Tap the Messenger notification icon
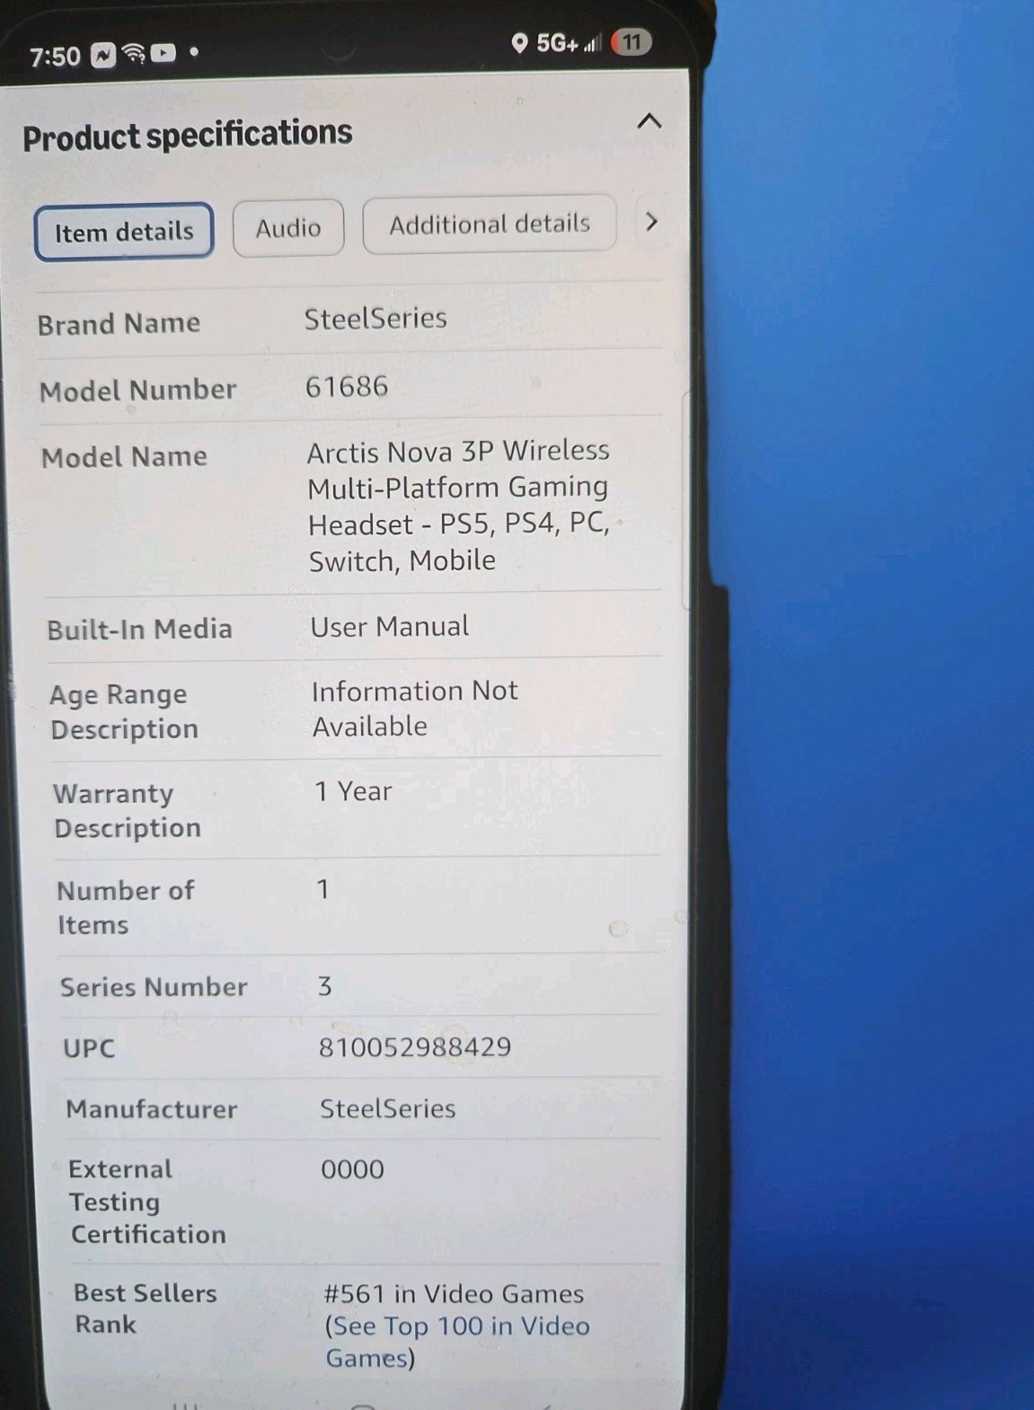The height and width of the screenshot is (1410, 1034). tap(104, 56)
